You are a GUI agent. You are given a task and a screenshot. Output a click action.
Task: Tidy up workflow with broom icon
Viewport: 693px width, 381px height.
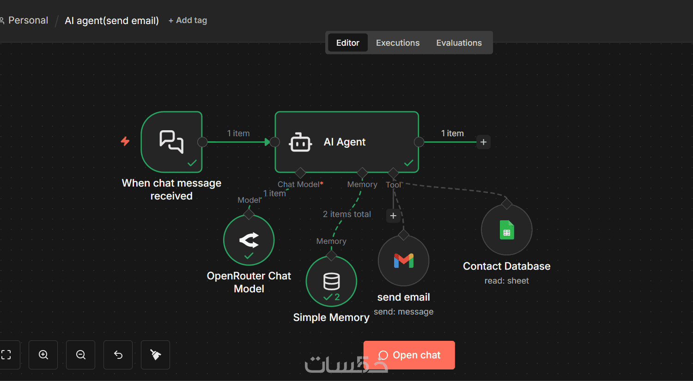pyautogui.click(x=156, y=355)
